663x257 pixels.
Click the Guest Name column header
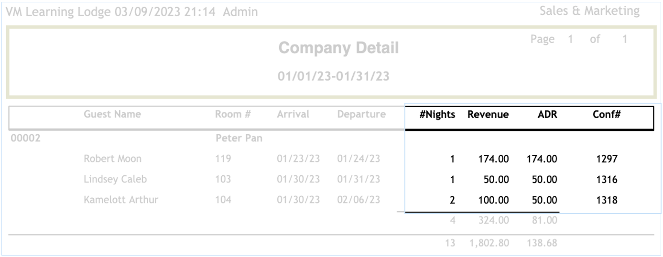112,115
